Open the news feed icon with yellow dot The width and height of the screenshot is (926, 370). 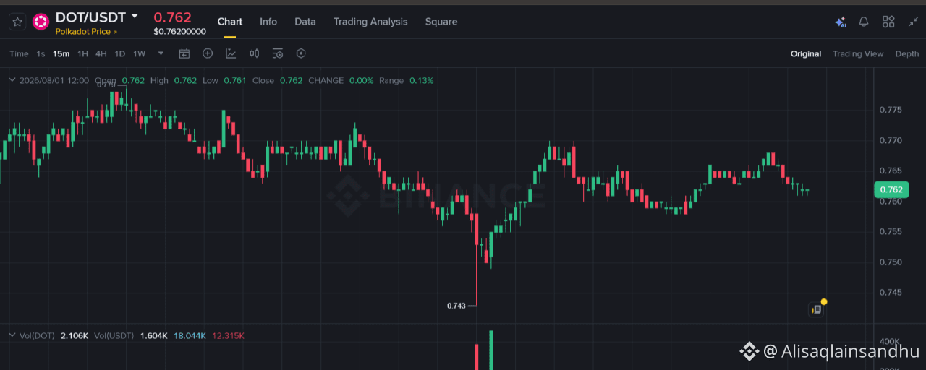pyautogui.click(x=817, y=309)
